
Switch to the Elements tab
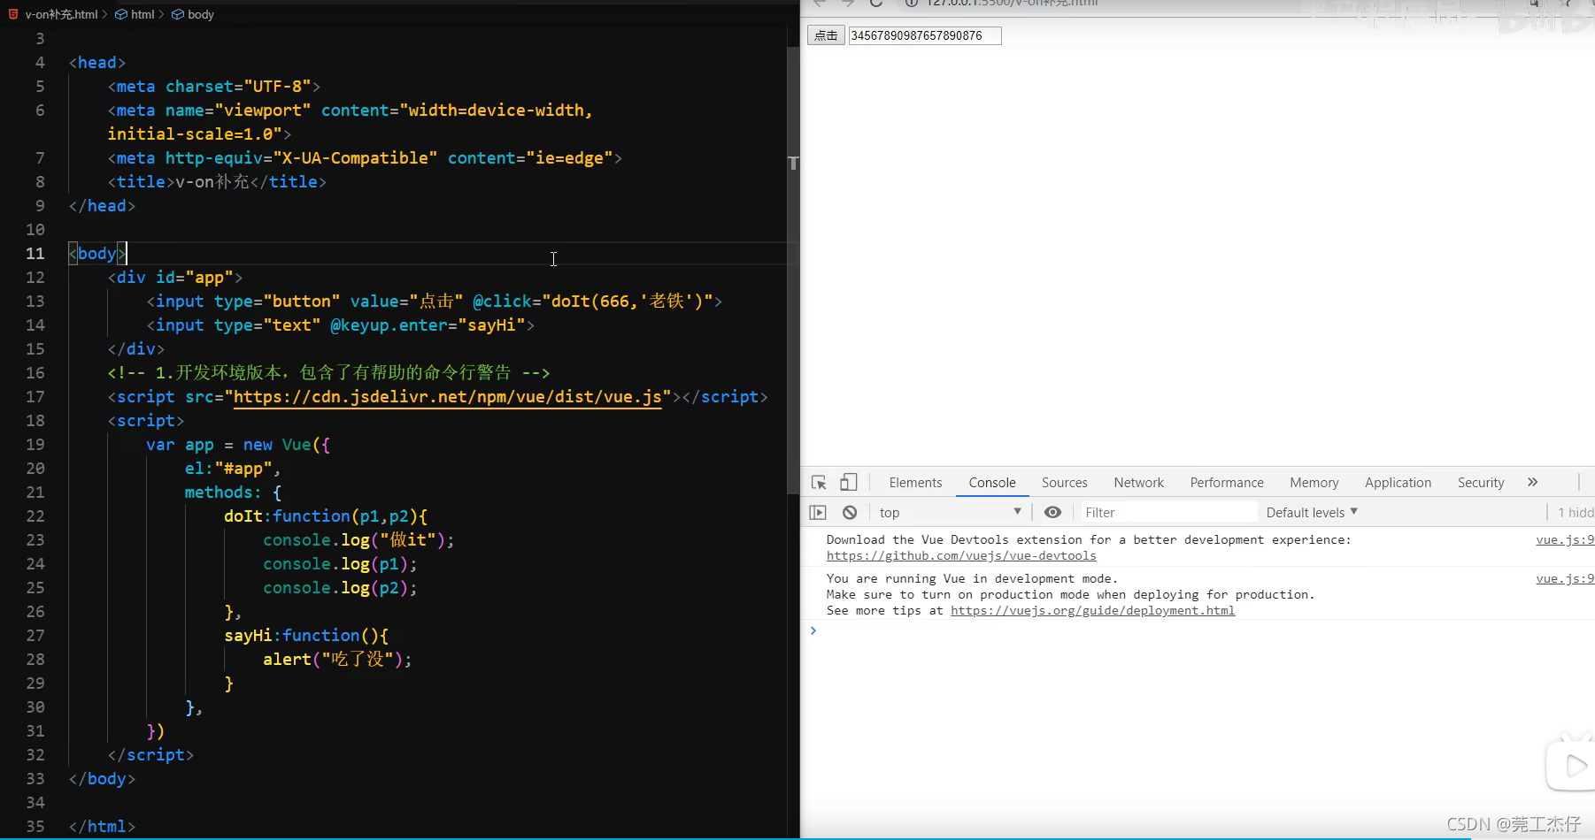tap(915, 483)
